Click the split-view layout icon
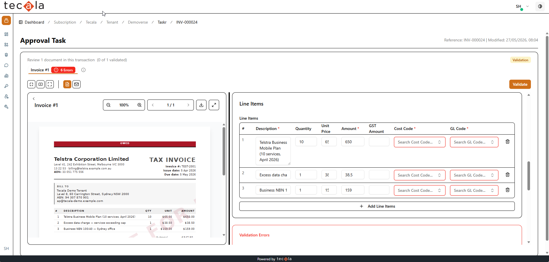The height and width of the screenshot is (262, 549). click(x=41, y=84)
